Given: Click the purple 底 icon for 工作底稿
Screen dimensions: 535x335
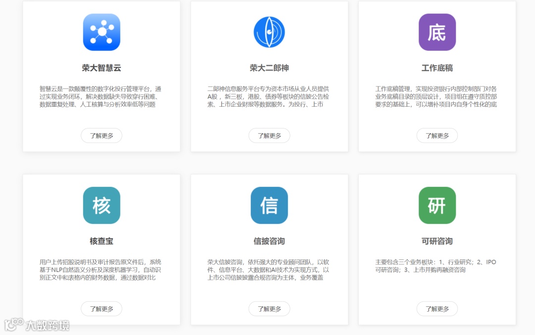Looking at the screenshot, I should pyautogui.click(x=437, y=32).
